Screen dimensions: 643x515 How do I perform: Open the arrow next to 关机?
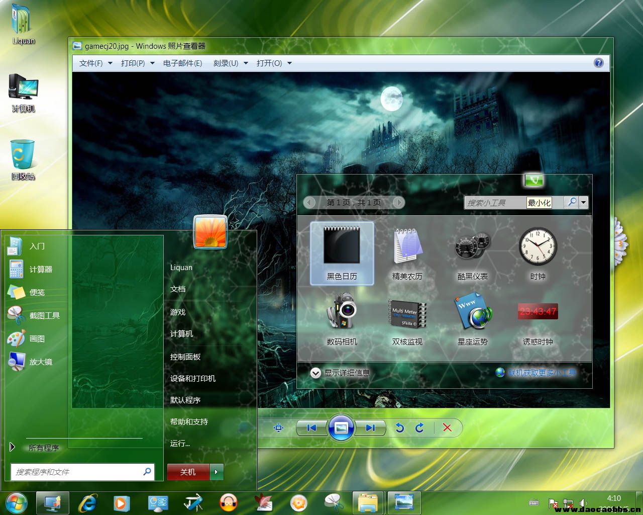(217, 472)
